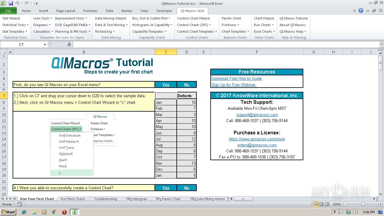
Task: Open the media player taskbar icon
Action: [44, 212]
